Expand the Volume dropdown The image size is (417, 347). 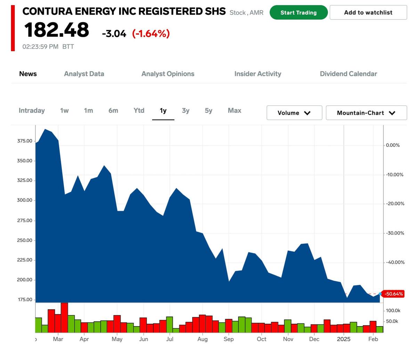tap(294, 113)
